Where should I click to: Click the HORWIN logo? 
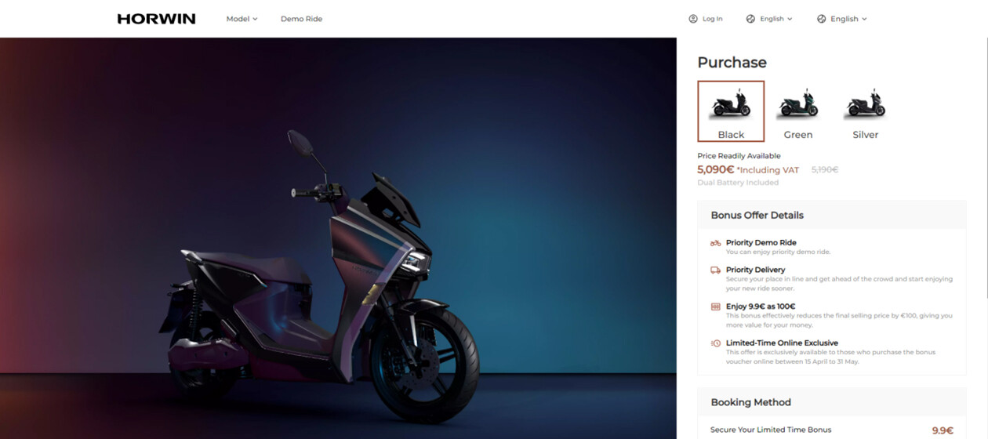(x=156, y=19)
